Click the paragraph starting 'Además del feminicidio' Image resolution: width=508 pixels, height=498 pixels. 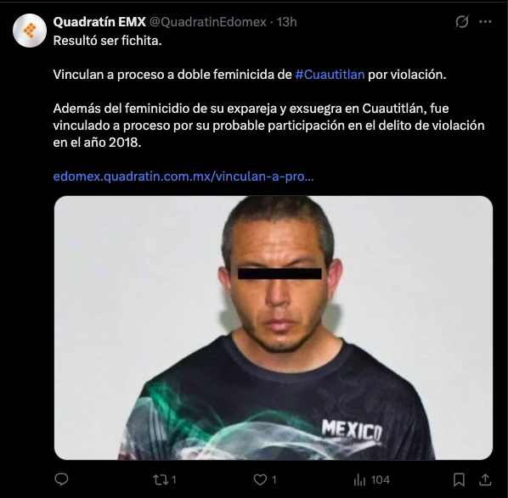coord(268,126)
